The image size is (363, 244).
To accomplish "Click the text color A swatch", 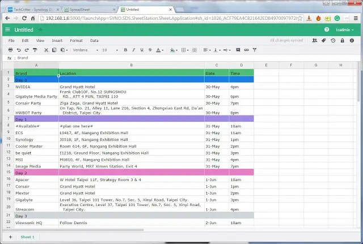I will (158, 50).
